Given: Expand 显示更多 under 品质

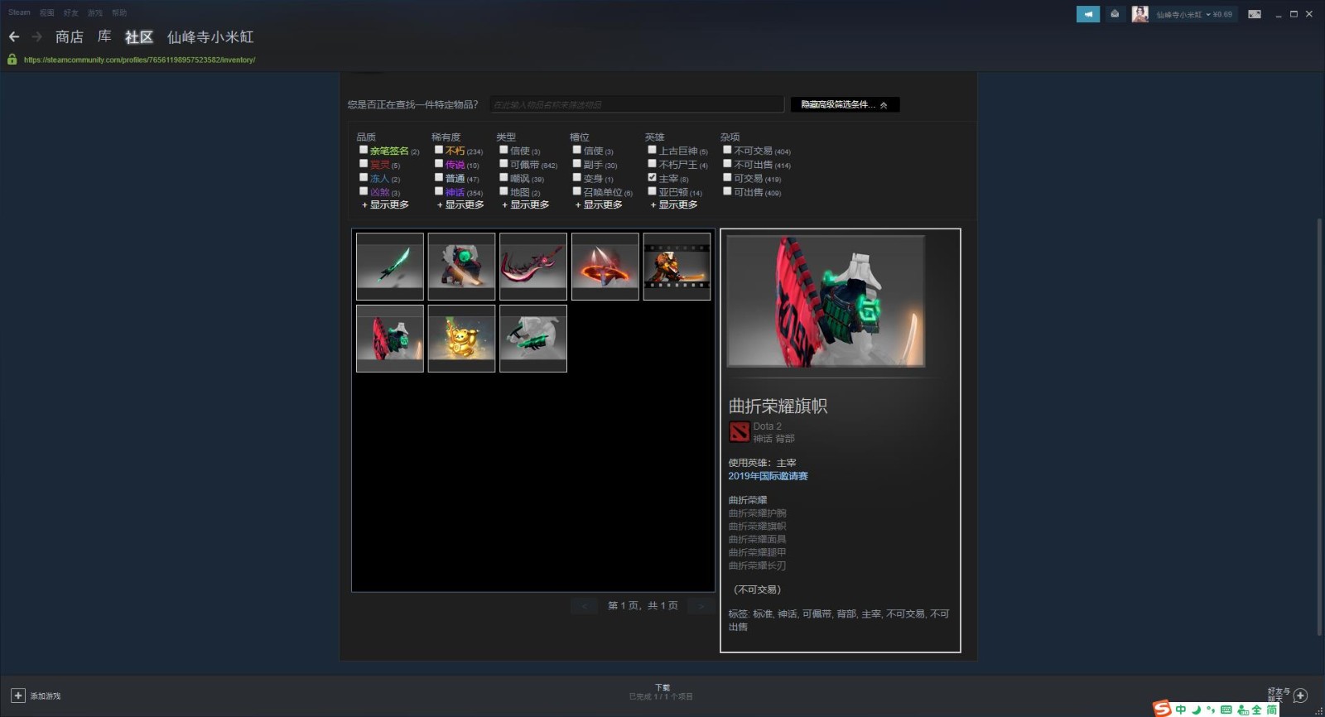Looking at the screenshot, I should click(386, 205).
